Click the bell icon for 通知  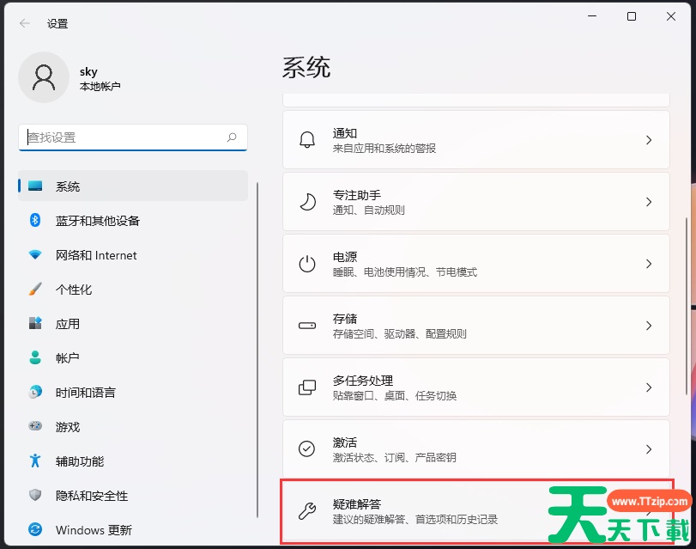point(307,139)
